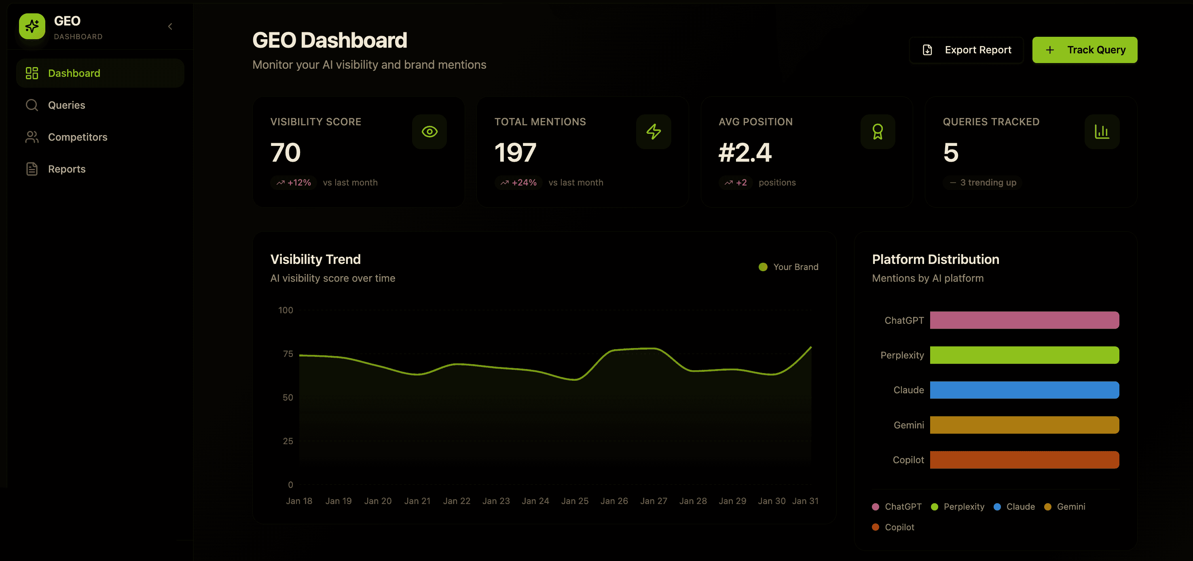This screenshot has height=561, width=1193.
Task: Click the Competitors people icon in the sidebar
Action: coord(32,137)
